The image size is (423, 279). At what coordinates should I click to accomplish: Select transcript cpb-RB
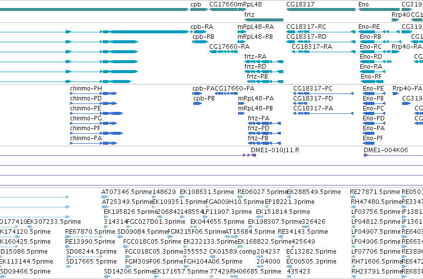point(200,42)
